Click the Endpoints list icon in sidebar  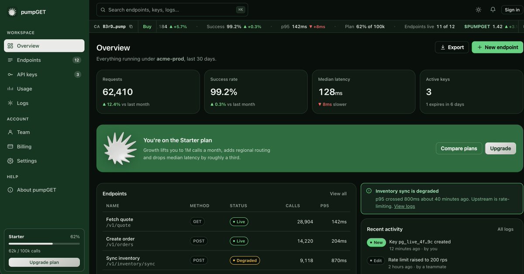(x=10, y=60)
